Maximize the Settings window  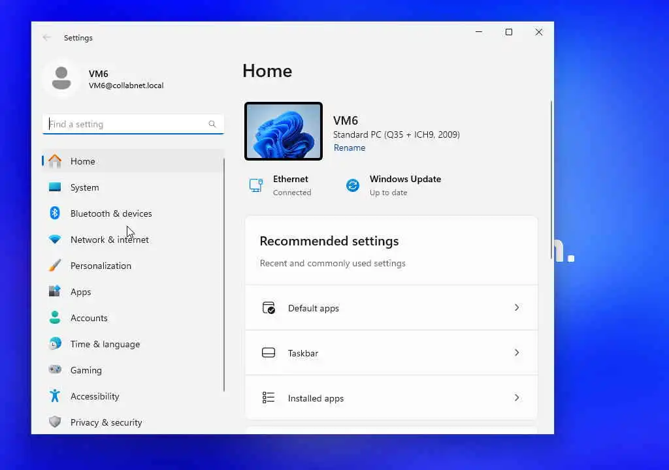[x=508, y=32]
